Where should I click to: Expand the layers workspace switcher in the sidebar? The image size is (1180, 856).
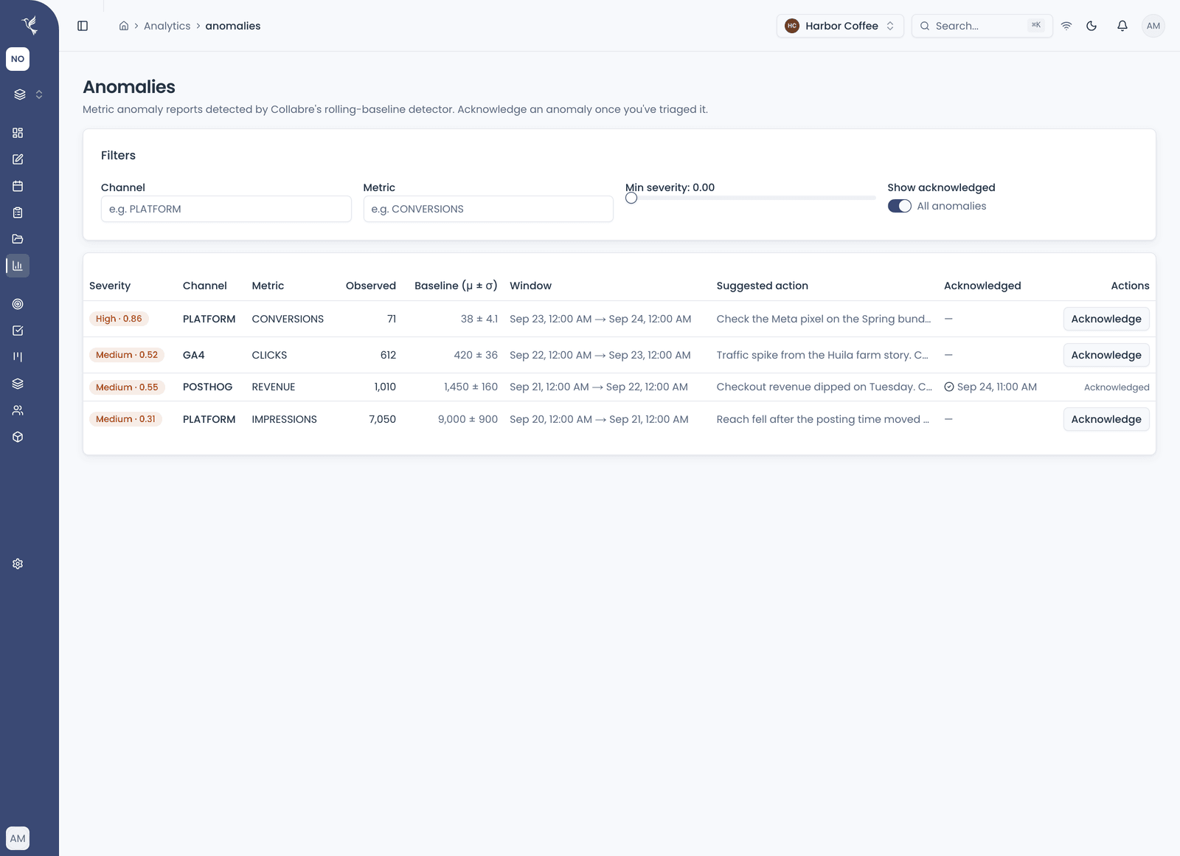click(29, 94)
